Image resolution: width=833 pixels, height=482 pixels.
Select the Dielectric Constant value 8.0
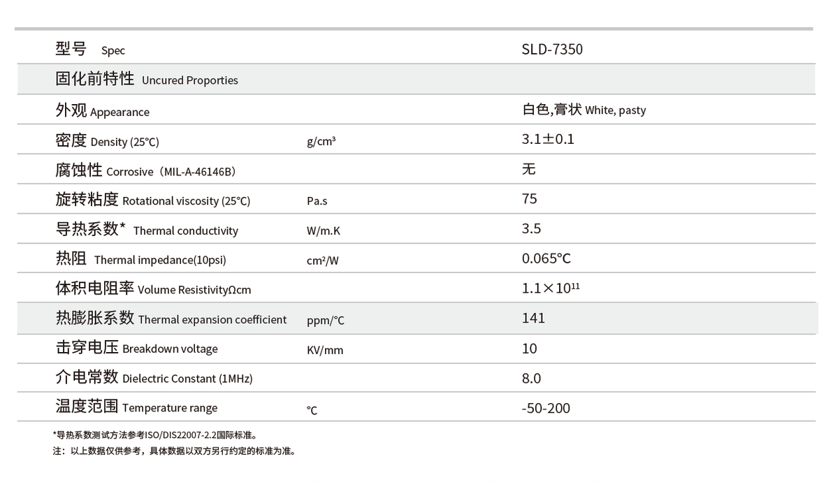pyautogui.click(x=531, y=379)
